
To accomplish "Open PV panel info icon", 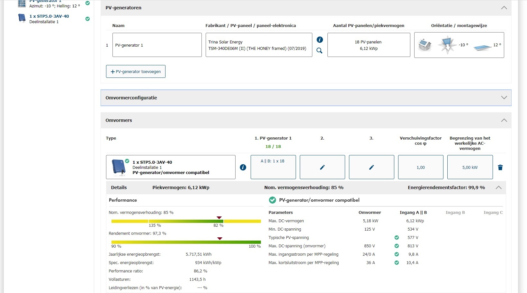I will click(x=319, y=40).
